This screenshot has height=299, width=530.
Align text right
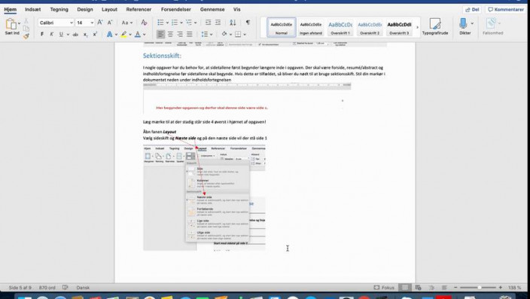tap(180, 34)
